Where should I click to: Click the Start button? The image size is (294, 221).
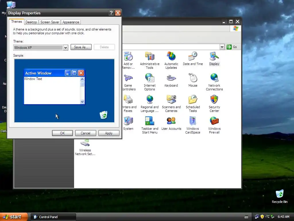pos(13,217)
